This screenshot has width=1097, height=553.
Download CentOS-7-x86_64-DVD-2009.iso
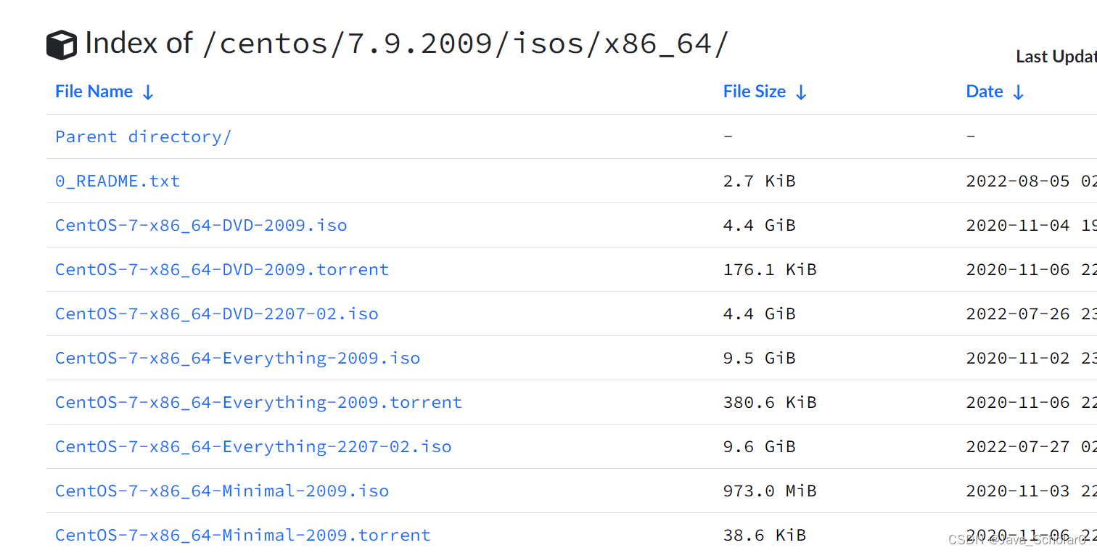click(x=201, y=225)
